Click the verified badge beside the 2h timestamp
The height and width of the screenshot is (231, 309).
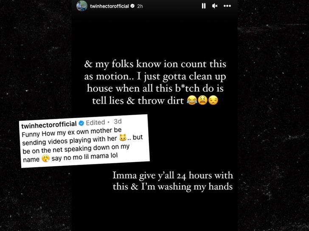click(x=132, y=6)
